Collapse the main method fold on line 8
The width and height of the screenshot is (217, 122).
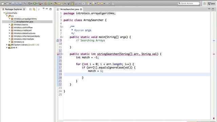coord(62,37)
